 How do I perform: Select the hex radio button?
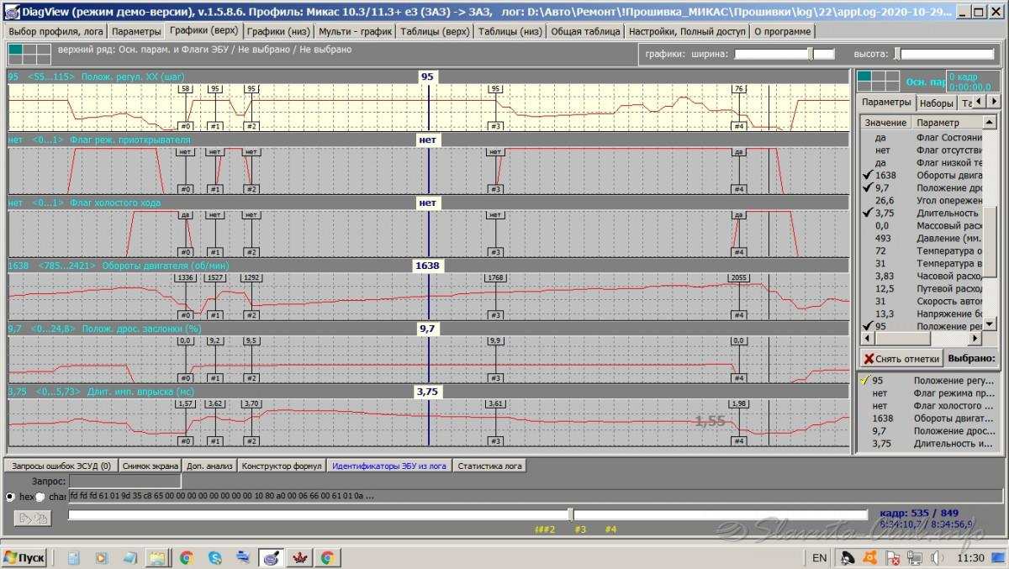[11, 497]
